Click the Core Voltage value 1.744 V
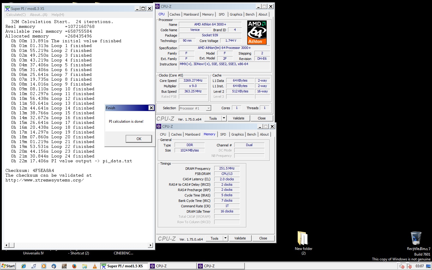This screenshot has height=270, width=432. pyautogui.click(x=231, y=40)
